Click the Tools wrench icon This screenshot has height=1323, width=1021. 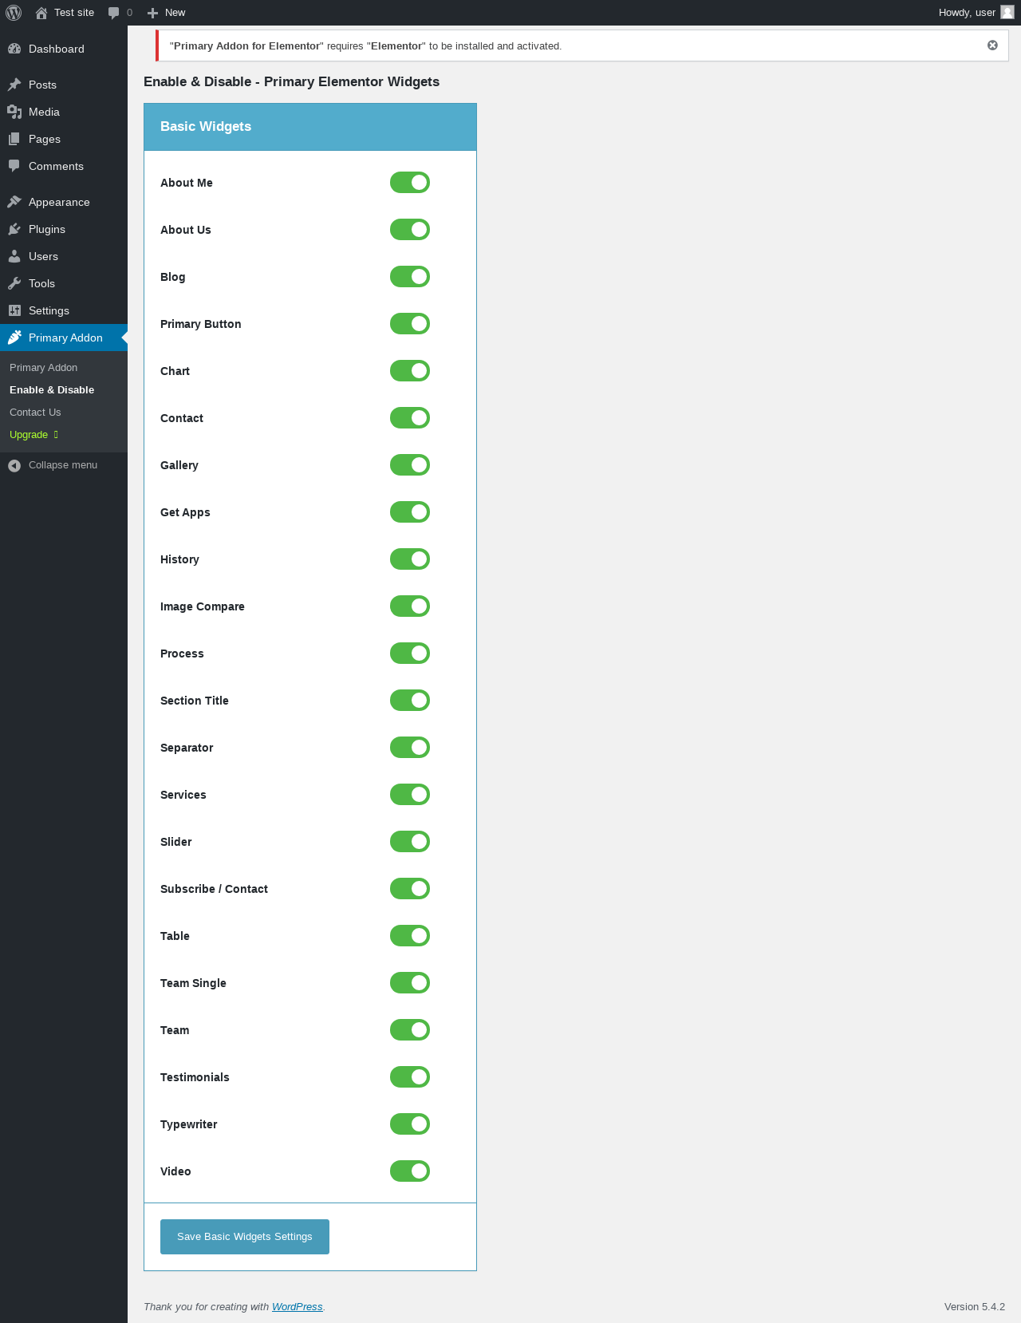[14, 283]
